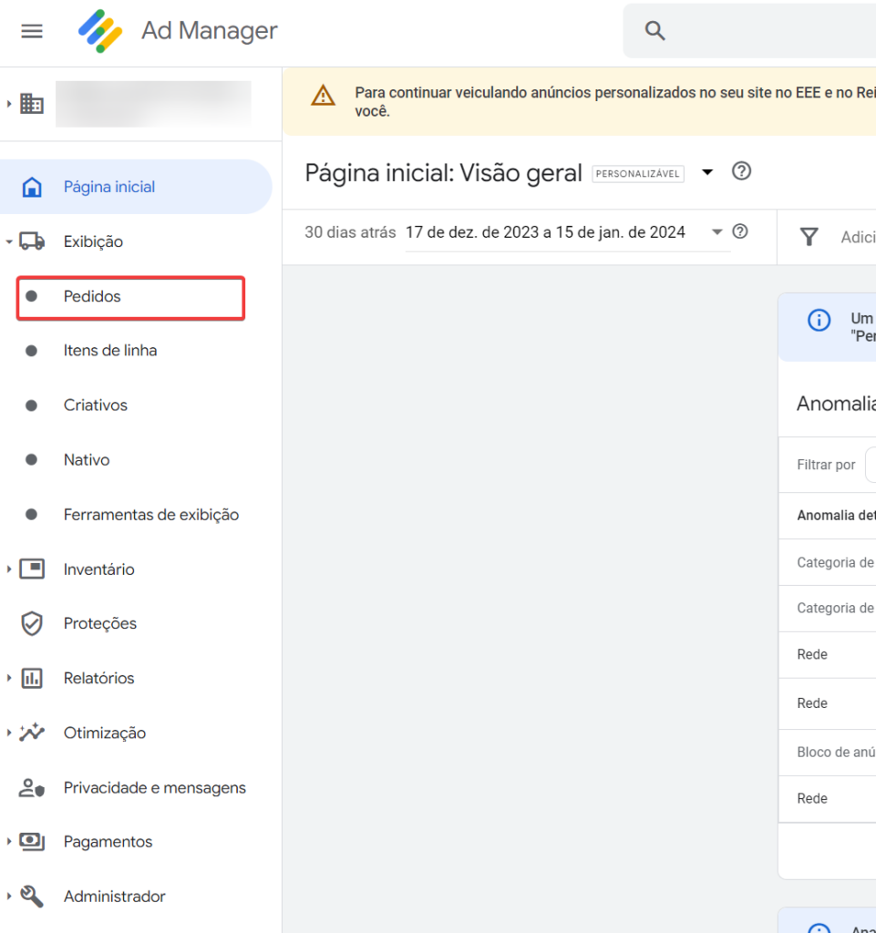The height and width of the screenshot is (933, 876).
Task: Click the Privacidade e mensagens person icon
Action: [x=32, y=787]
